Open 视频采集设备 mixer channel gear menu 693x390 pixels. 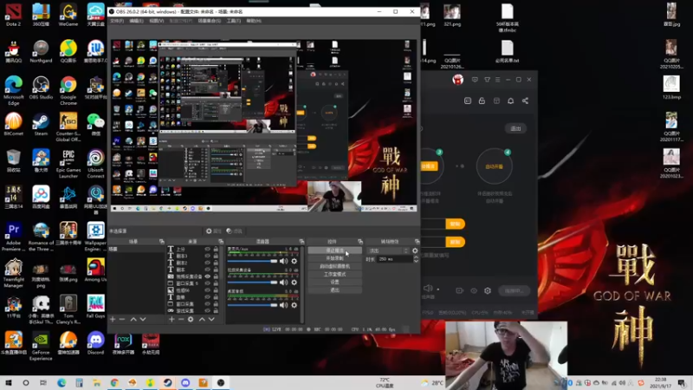(294, 283)
